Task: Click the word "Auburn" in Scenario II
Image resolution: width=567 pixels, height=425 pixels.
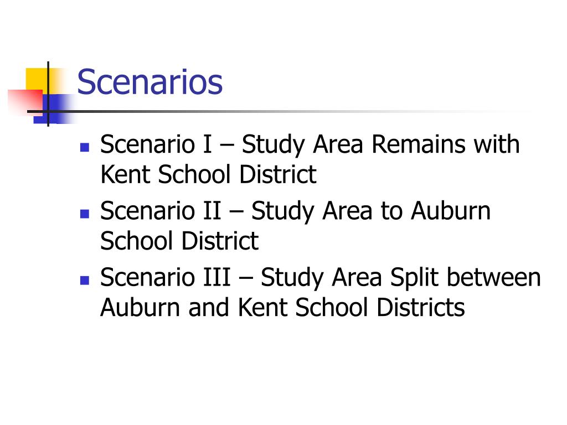Action: 451,210
